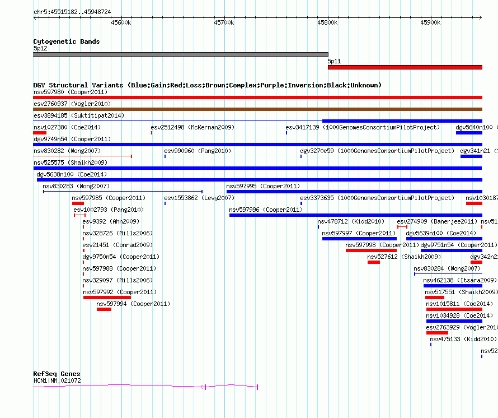This screenshot has width=498, height=418.
Task: Click nsv1034928 (Coe2014) variant label
Action: point(459,316)
